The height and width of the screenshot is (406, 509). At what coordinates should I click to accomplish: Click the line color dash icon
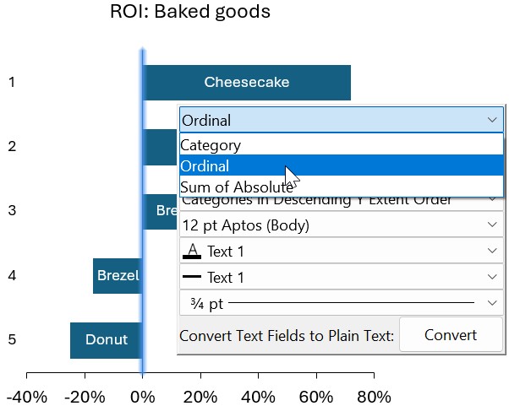click(x=192, y=276)
